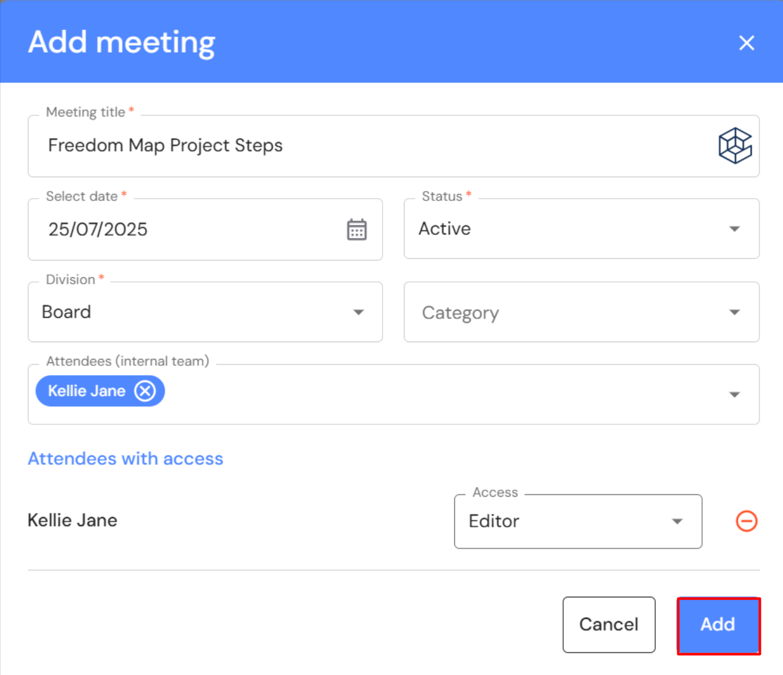
Task: Click the Add meeting dialog title
Action: pyautogui.click(x=122, y=42)
